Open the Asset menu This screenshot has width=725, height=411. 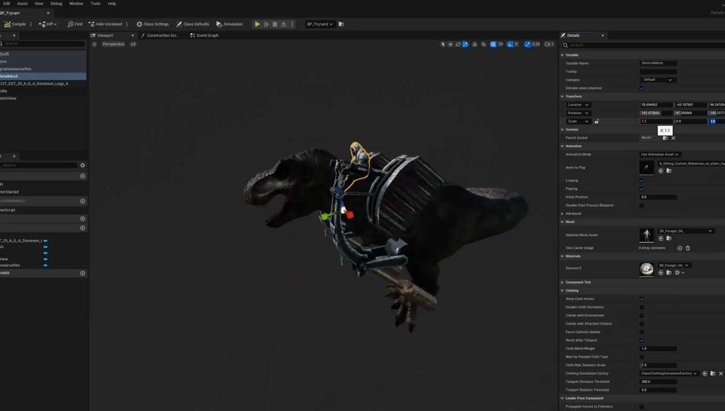tap(22, 4)
